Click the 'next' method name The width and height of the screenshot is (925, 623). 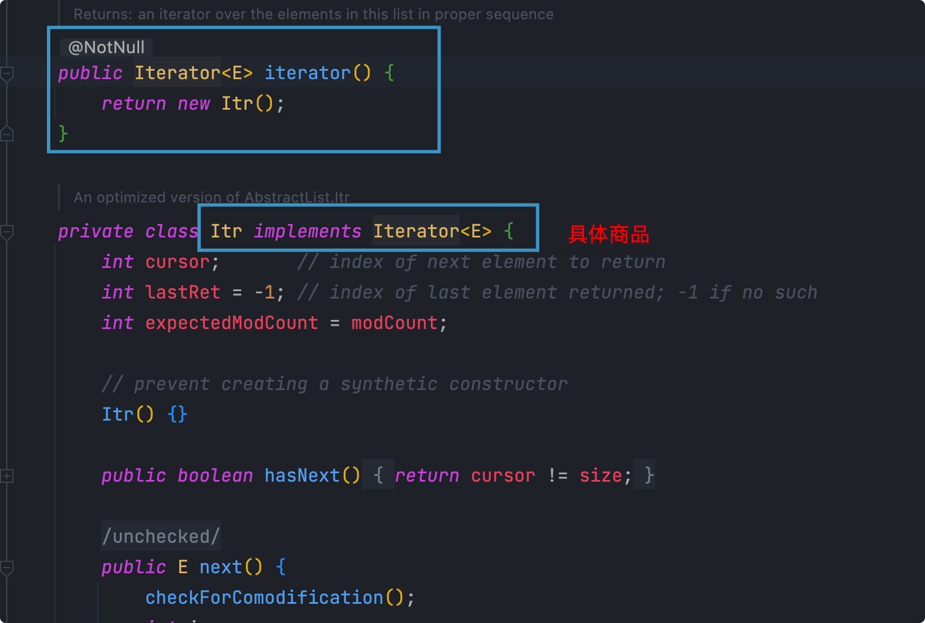click(x=221, y=567)
